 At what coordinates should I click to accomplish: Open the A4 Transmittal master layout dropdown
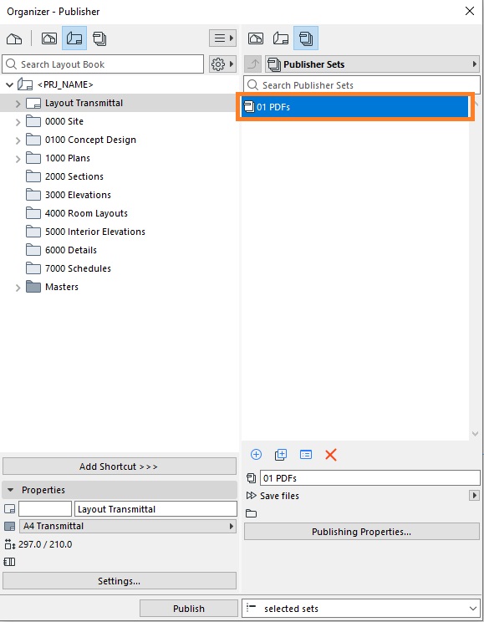click(128, 526)
